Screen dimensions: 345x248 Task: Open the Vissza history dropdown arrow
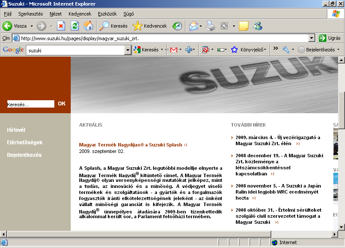click(x=31, y=26)
